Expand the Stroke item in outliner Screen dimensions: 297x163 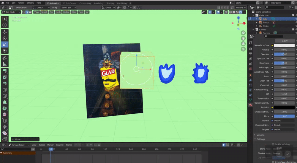coord(257,26)
